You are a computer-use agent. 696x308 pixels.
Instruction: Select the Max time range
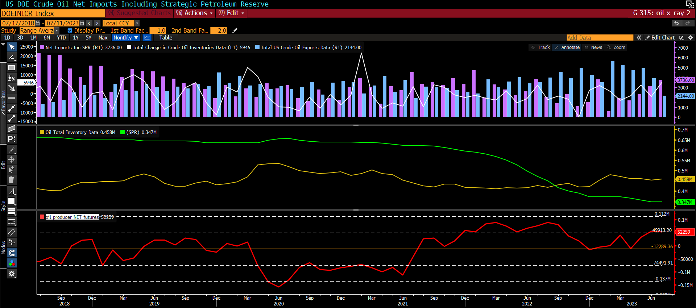[x=103, y=38]
